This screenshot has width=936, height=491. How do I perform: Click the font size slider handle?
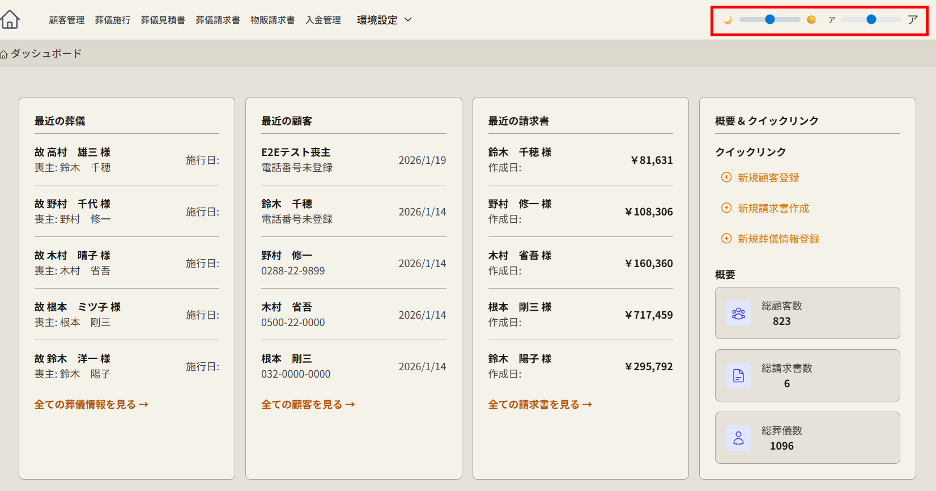(871, 20)
